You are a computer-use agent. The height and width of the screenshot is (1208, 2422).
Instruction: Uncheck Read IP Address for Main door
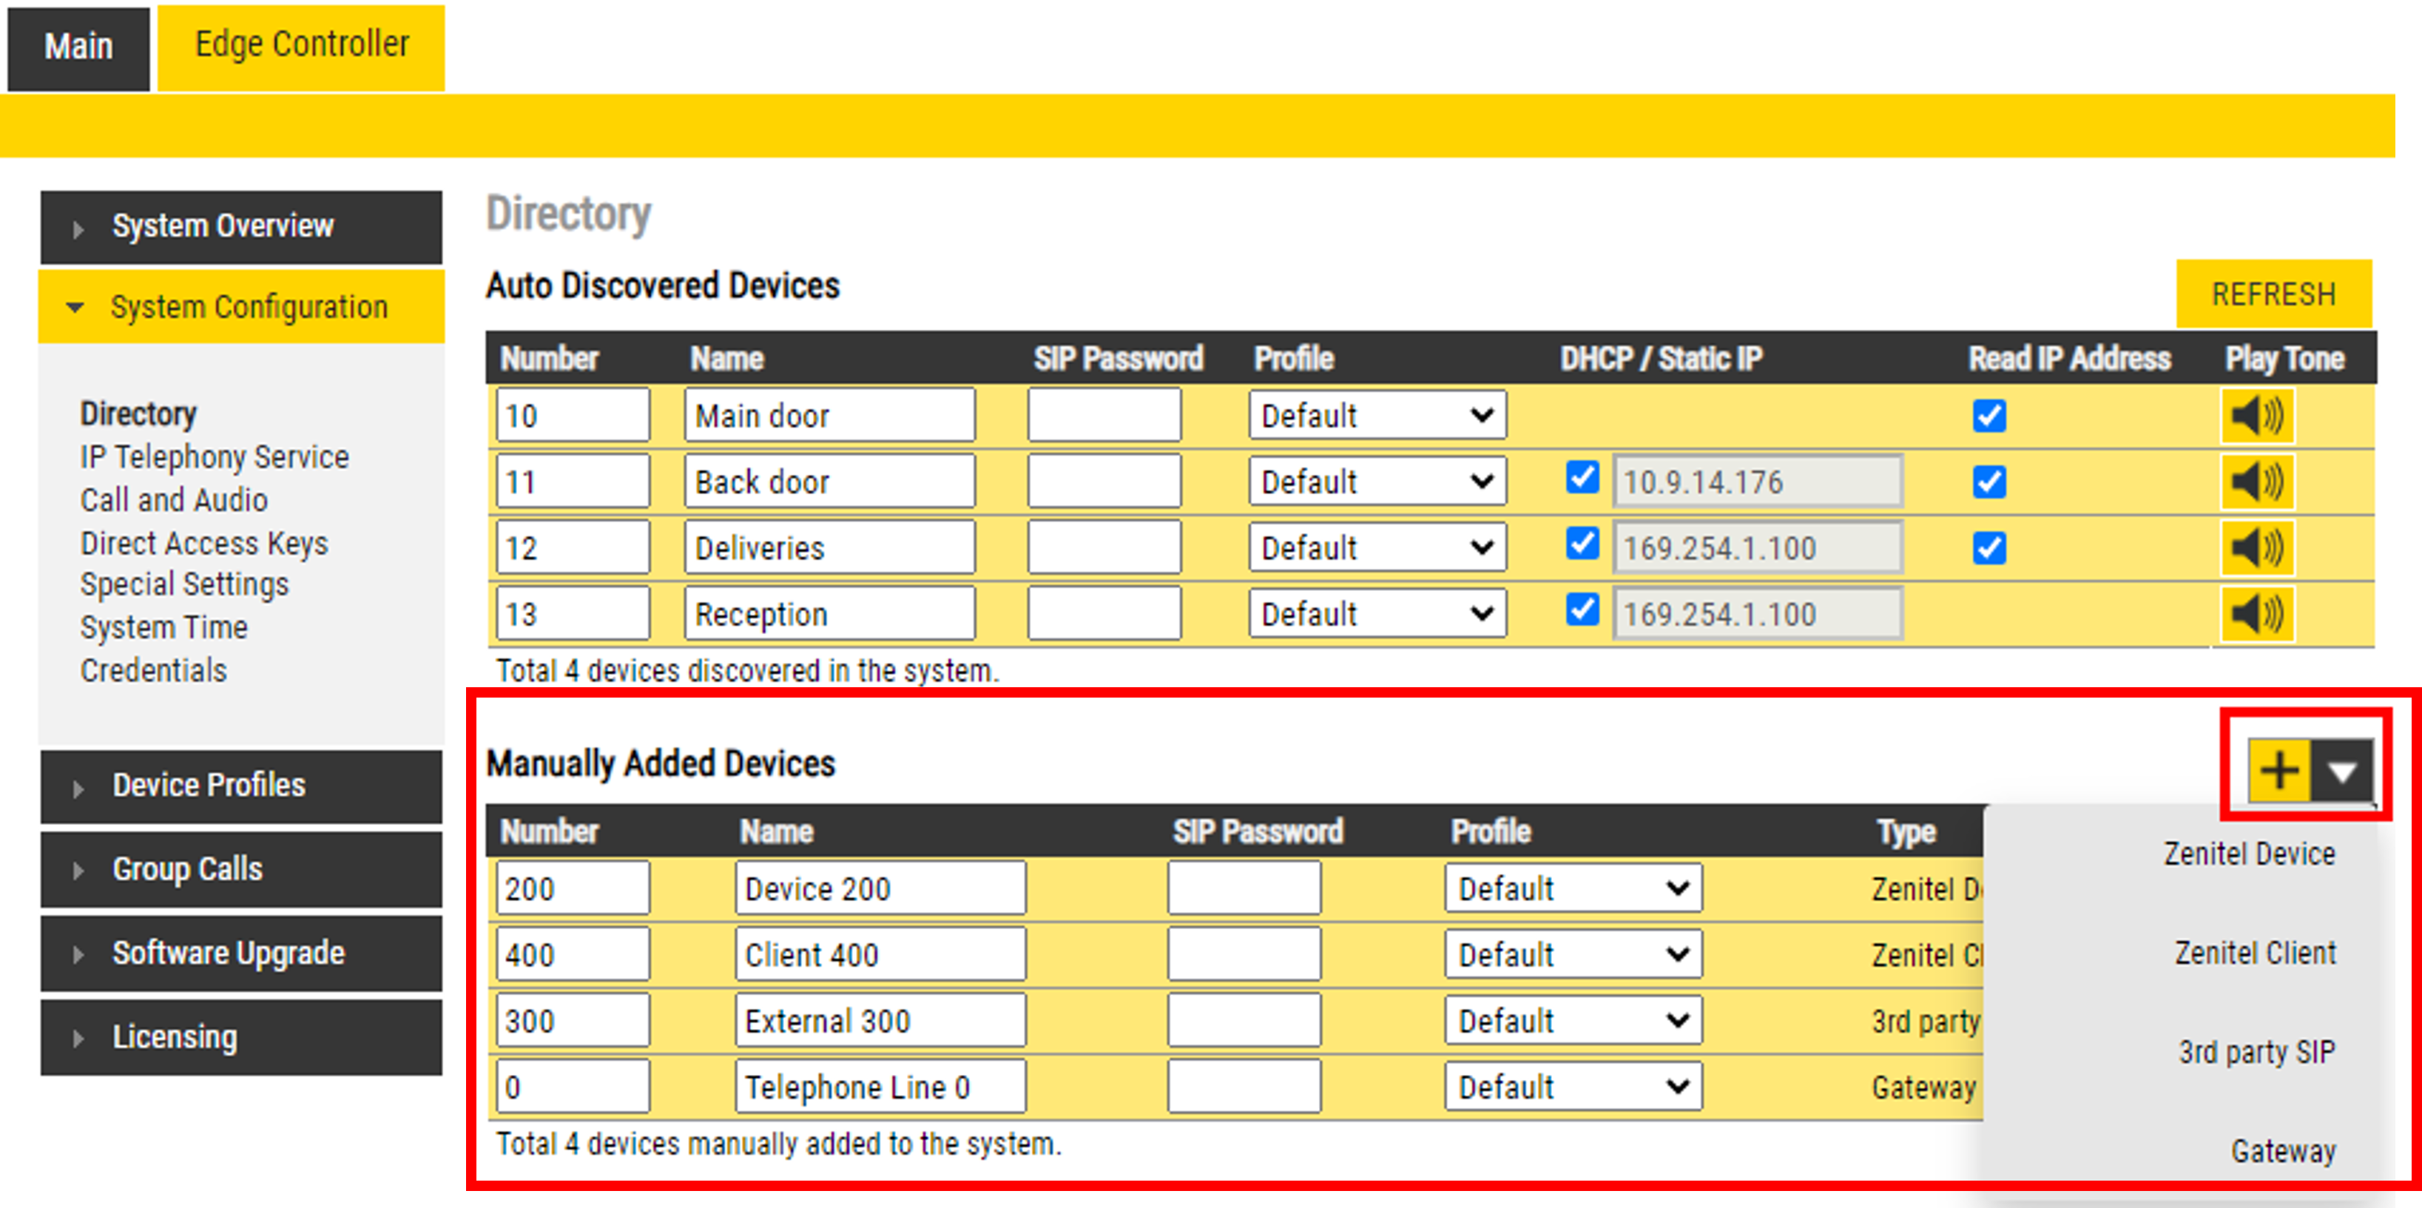1988,416
